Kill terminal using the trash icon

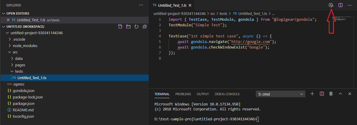(331, 94)
